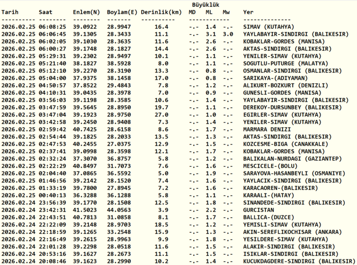Select the 06:08:25 time entry
The width and height of the screenshot is (357, 265).
pyautogui.click(x=52, y=27)
